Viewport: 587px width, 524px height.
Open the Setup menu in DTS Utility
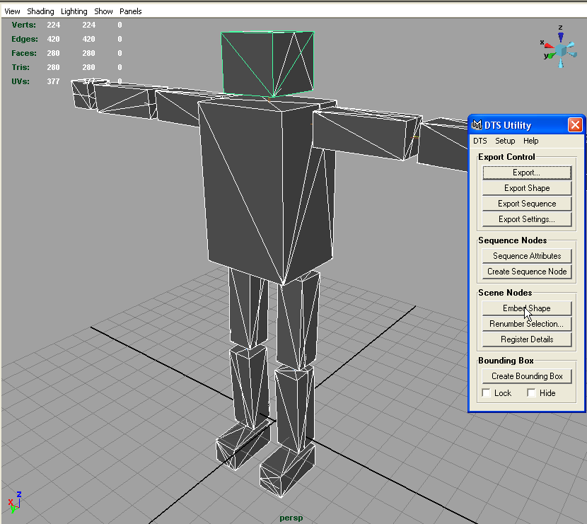505,141
